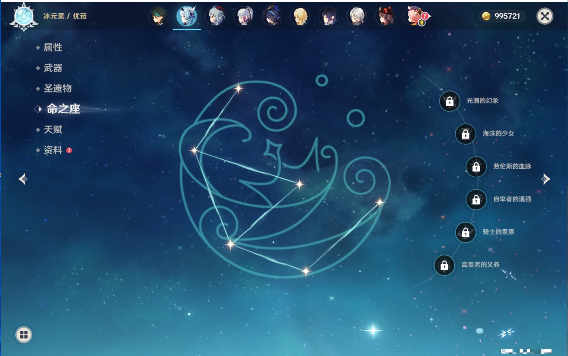Click the constellation name 光潮的幻象
Image resolution: width=568 pixels, height=356 pixels.
tap(483, 101)
